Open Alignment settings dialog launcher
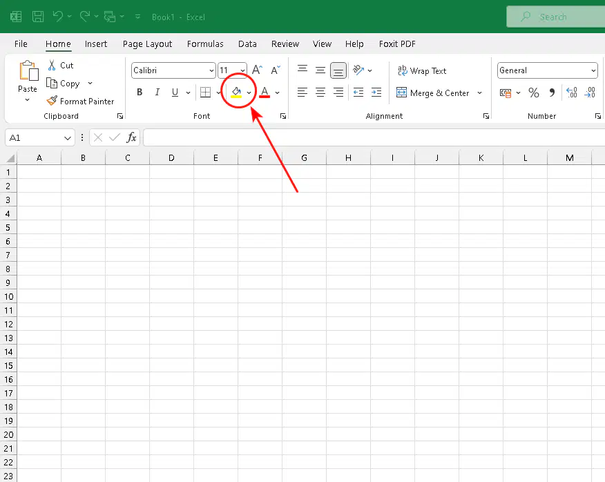The width and height of the screenshot is (605, 482). [486, 116]
